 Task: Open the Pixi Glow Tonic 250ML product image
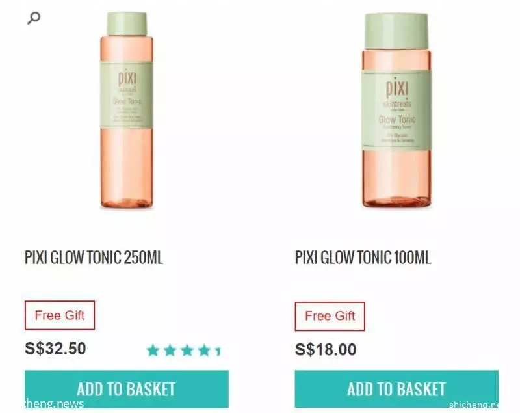coord(127,111)
